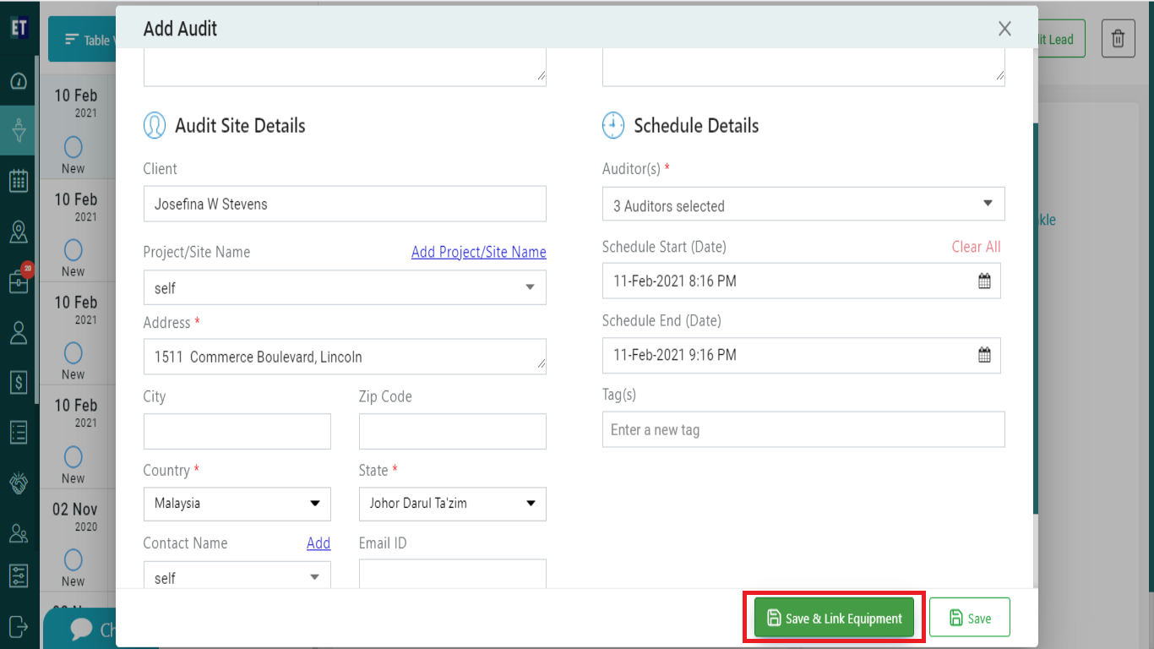Open the users group icon in sidebar
The width and height of the screenshot is (1154, 649).
tap(19, 533)
